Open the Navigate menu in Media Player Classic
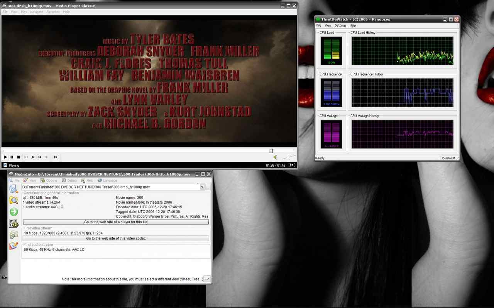 coord(37,12)
